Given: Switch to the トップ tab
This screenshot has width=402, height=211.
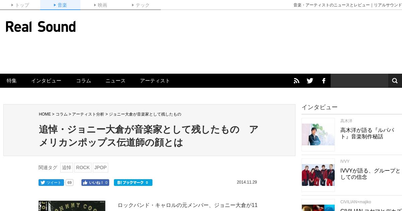Looking at the screenshot, I should [x=20, y=5].
